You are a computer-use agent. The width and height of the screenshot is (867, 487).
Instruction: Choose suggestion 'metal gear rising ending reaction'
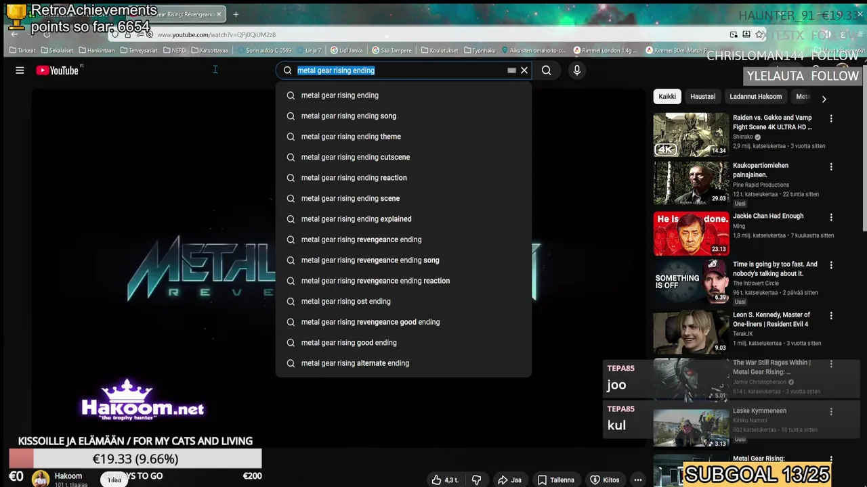404,178
